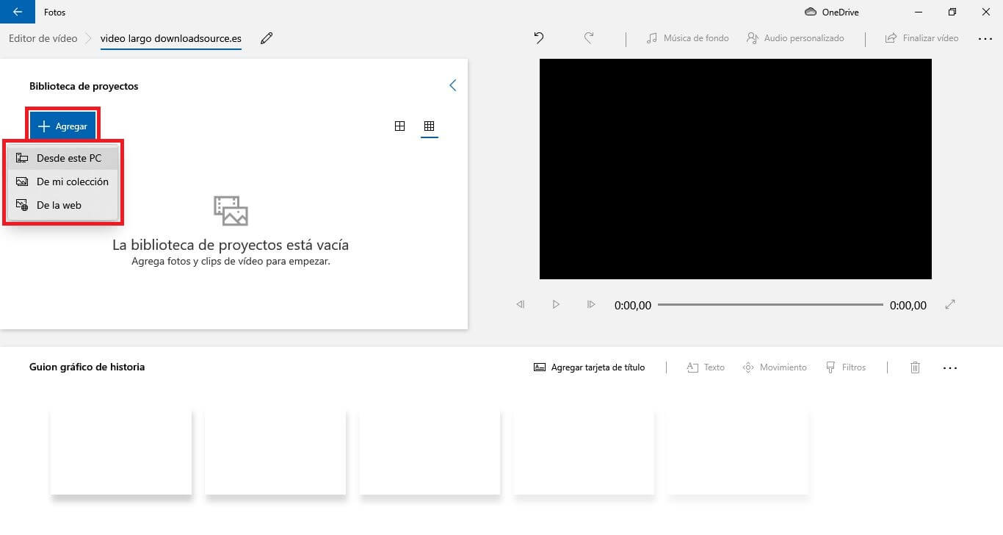Choose De mi colección
This screenshot has height=535, width=1003.
click(x=62, y=182)
